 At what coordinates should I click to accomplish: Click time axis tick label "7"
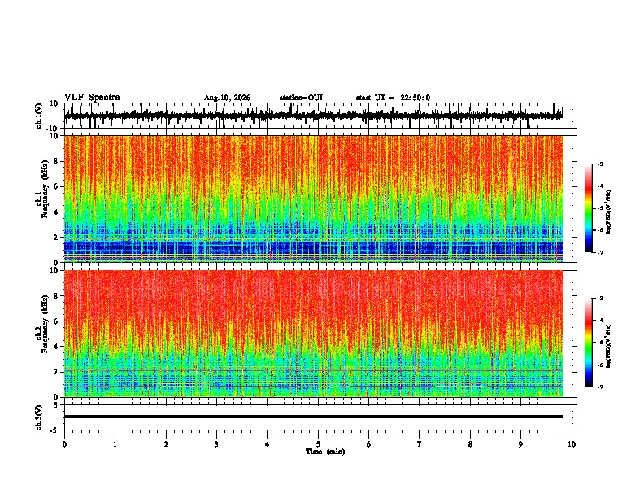420,444
